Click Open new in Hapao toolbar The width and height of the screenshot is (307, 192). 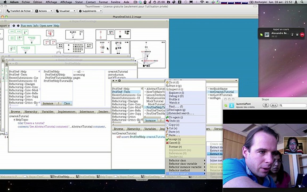46,26
